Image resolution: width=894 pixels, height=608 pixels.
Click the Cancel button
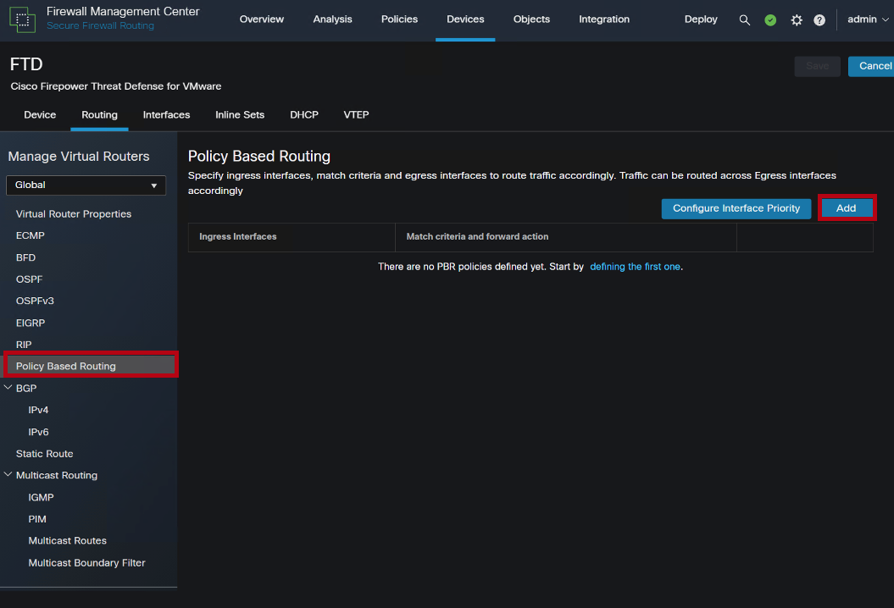click(x=872, y=66)
